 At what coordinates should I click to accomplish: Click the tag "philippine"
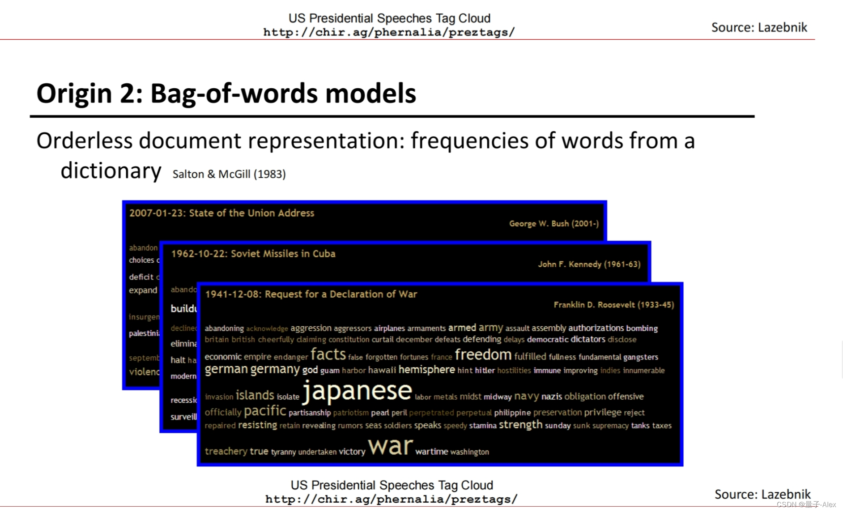coord(512,413)
